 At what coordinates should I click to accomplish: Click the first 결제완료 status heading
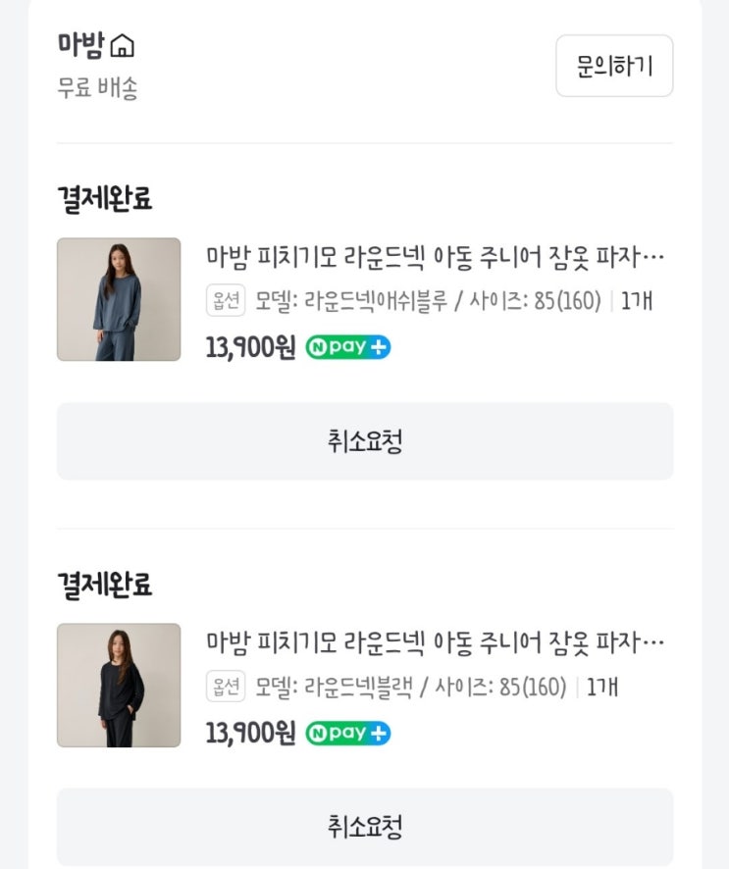click(x=105, y=200)
